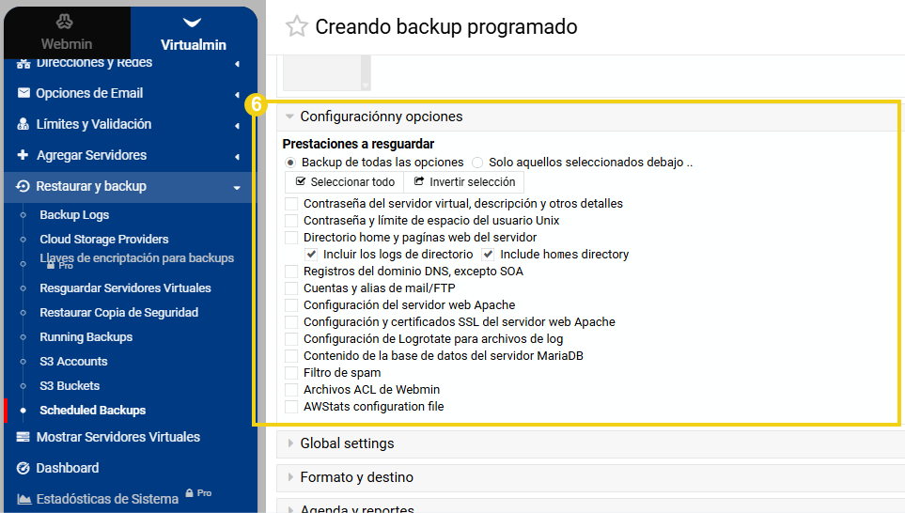Select Solo aquellos seleccionados debajo radio
The width and height of the screenshot is (905, 513).
coord(477,163)
